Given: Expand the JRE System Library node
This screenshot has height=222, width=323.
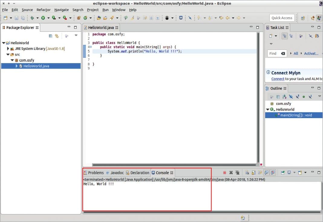Looking at the screenshot, I should point(8,48).
